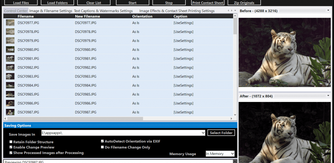
Task: Toggle AutoDetect Orientation via EXIF
Action: click(102, 141)
